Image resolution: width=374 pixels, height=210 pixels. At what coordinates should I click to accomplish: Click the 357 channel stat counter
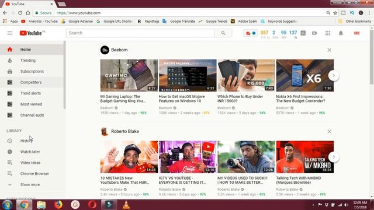[x=264, y=33]
